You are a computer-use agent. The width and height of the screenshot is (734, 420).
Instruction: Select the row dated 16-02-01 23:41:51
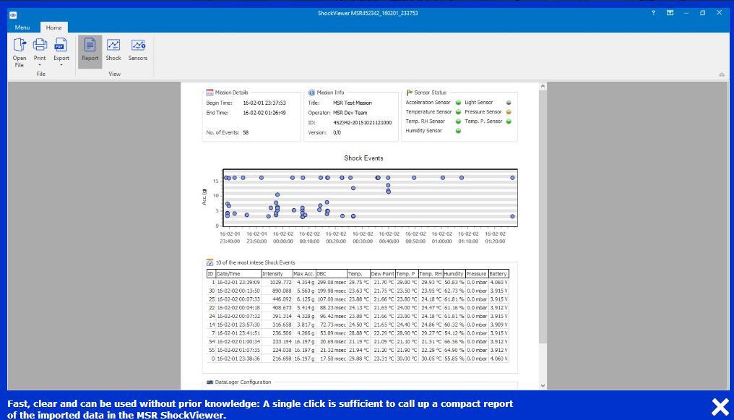[358, 333]
